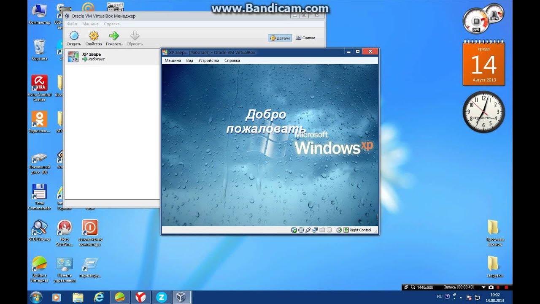540x304 pixels.
Task: Click the Bandicam screenshot camera icon
Action: tap(491, 287)
